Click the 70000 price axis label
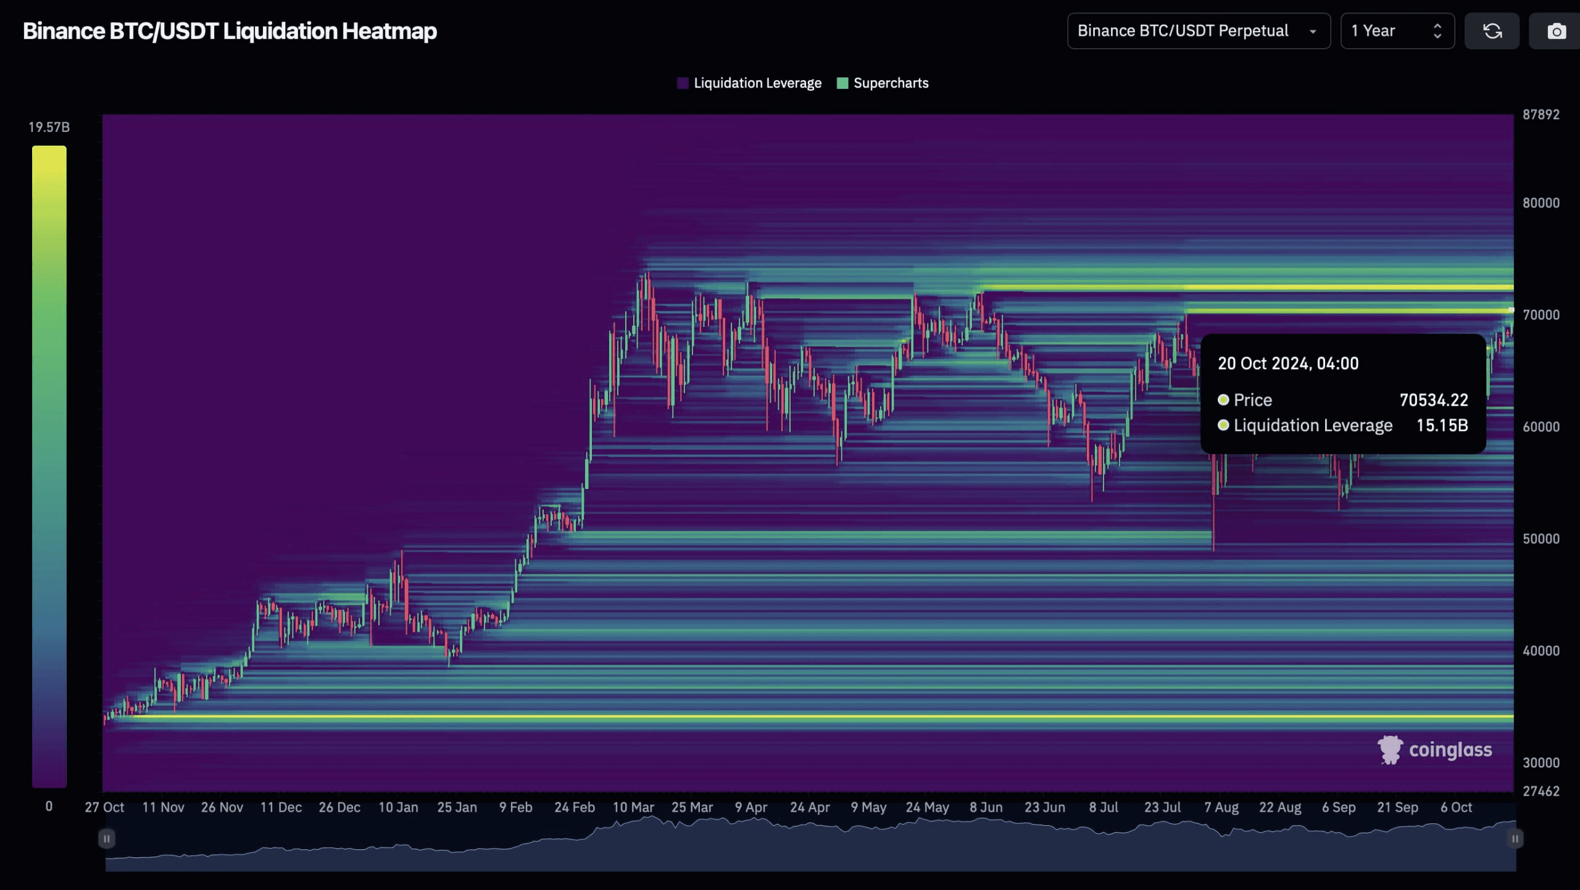Screen dimensions: 1580x890 pos(1541,315)
